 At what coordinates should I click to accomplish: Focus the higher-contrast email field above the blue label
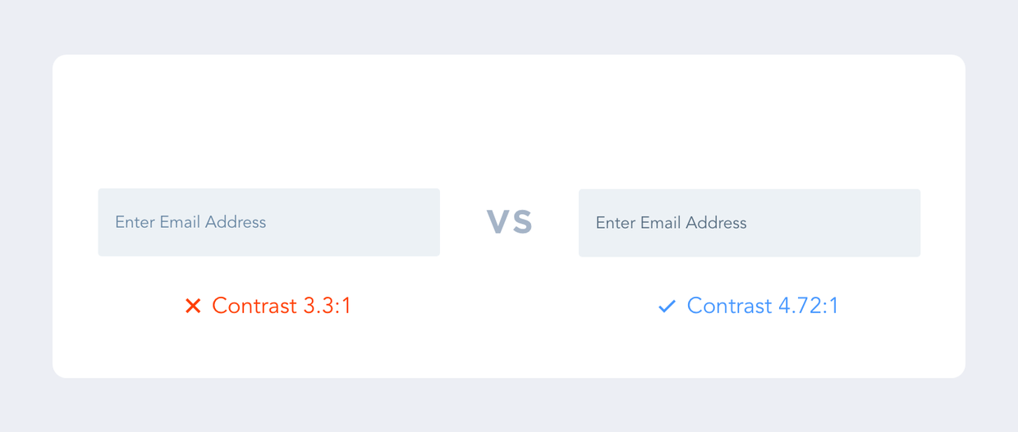[749, 223]
